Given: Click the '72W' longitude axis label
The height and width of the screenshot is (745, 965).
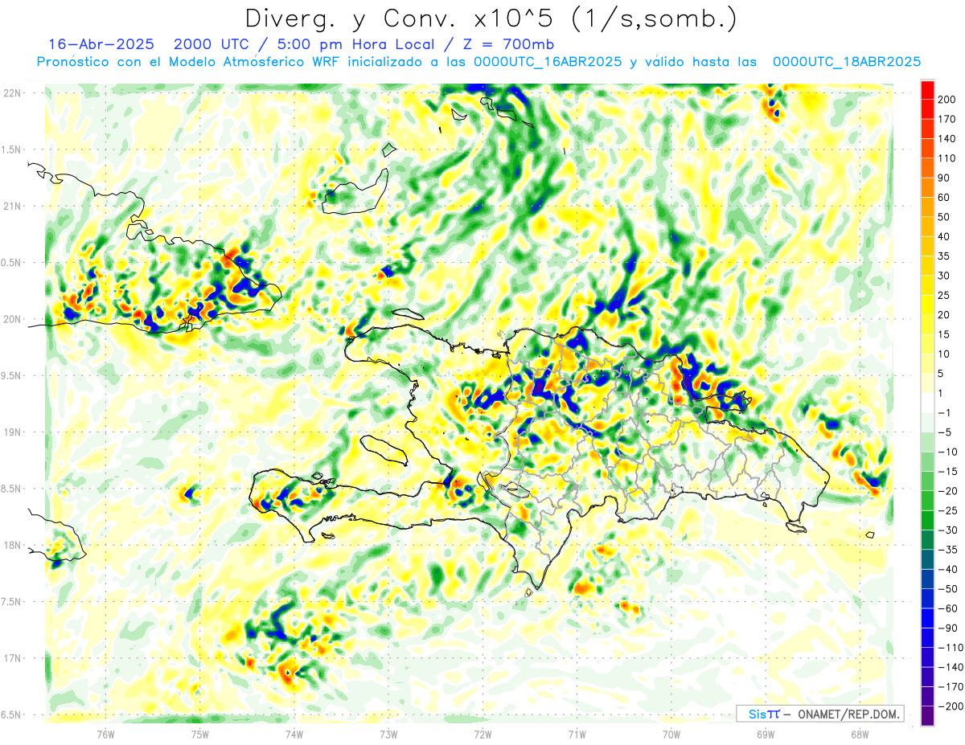Looking at the screenshot, I should click(x=482, y=734).
